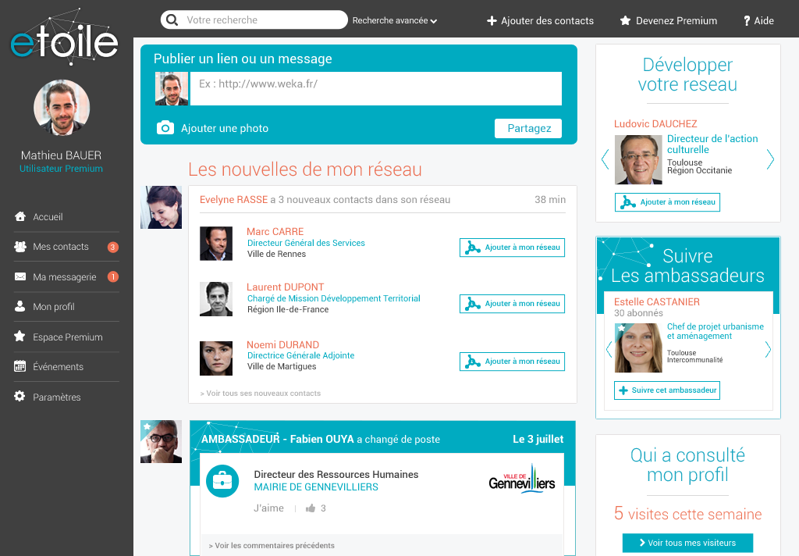Image resolution: width=799 pixels, height=556 pixels.
Task: Click the thumbs-up like icon
Action: pos(311,508)
